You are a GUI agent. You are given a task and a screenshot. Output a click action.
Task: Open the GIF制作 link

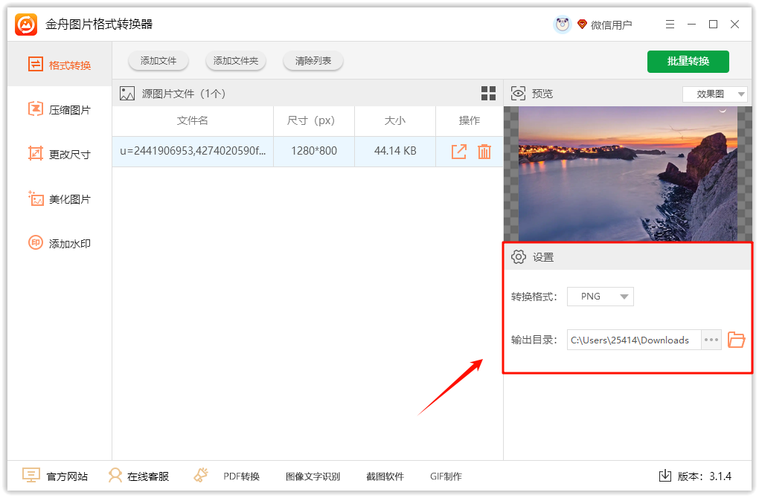[446, 476]
